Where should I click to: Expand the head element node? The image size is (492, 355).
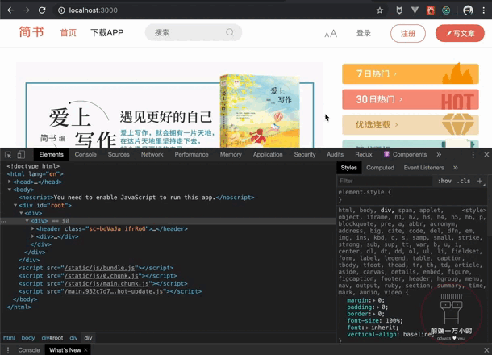[x=10, y=182]
